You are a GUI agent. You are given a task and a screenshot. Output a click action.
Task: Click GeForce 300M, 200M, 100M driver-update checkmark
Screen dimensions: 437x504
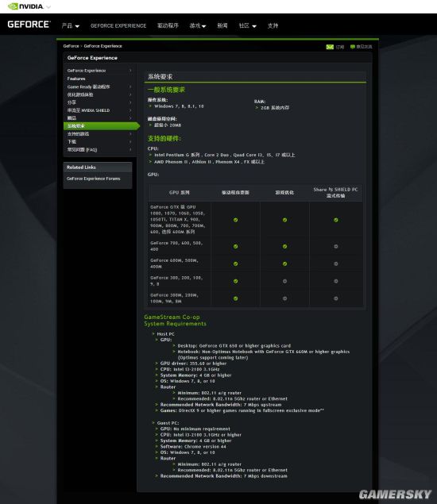pyautogui.click(x=235, y=298)
